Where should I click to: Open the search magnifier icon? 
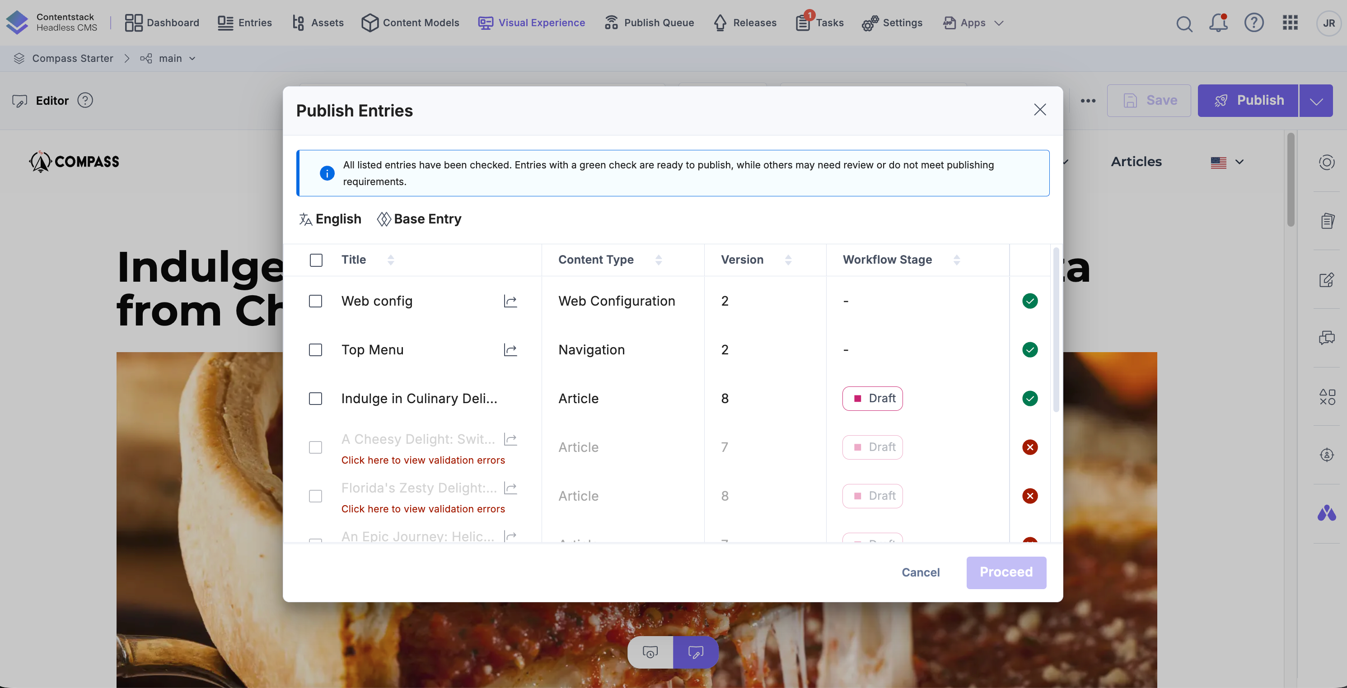1184,23
